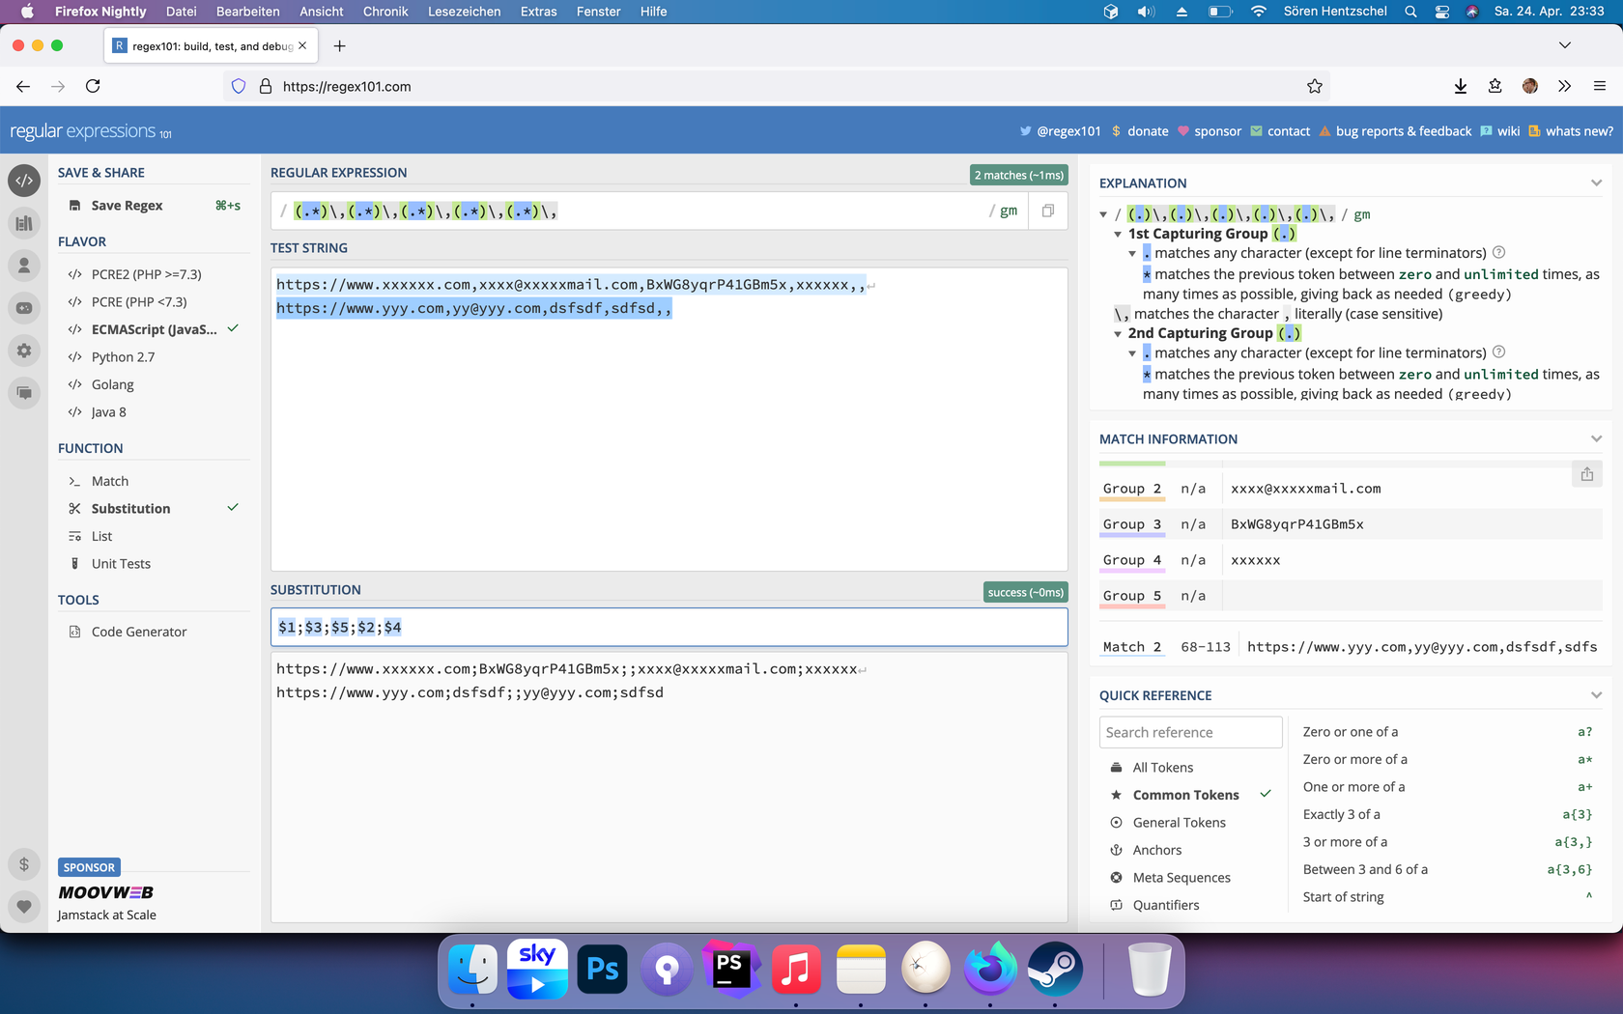The width and height of the screenshot is (1623, 1014).
Task: Collapse 1st Capturing Group tree node
Action: (1118, 235)
